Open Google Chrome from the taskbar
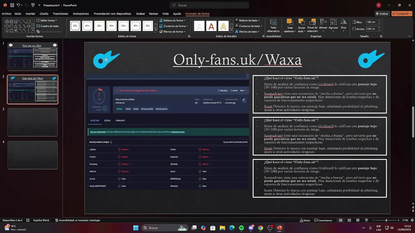The image size is (415, 233). [260, 228]
